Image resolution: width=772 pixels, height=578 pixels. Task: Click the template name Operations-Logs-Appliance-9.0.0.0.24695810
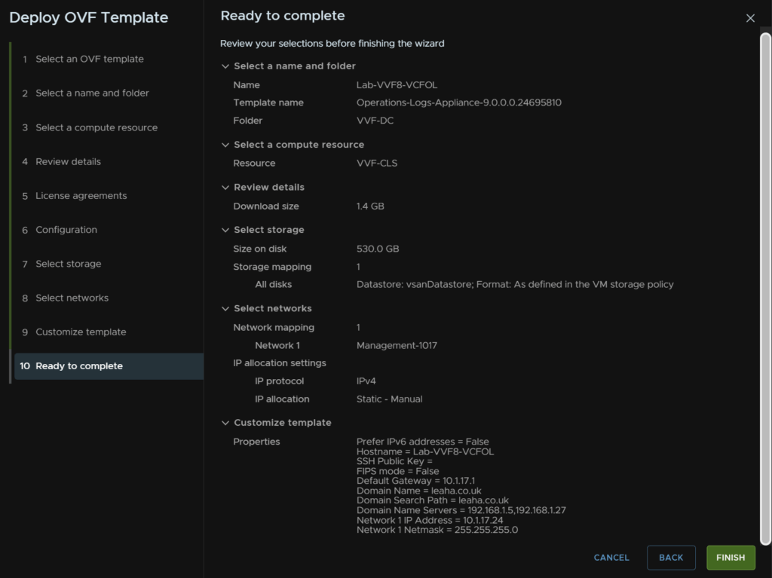459,103
